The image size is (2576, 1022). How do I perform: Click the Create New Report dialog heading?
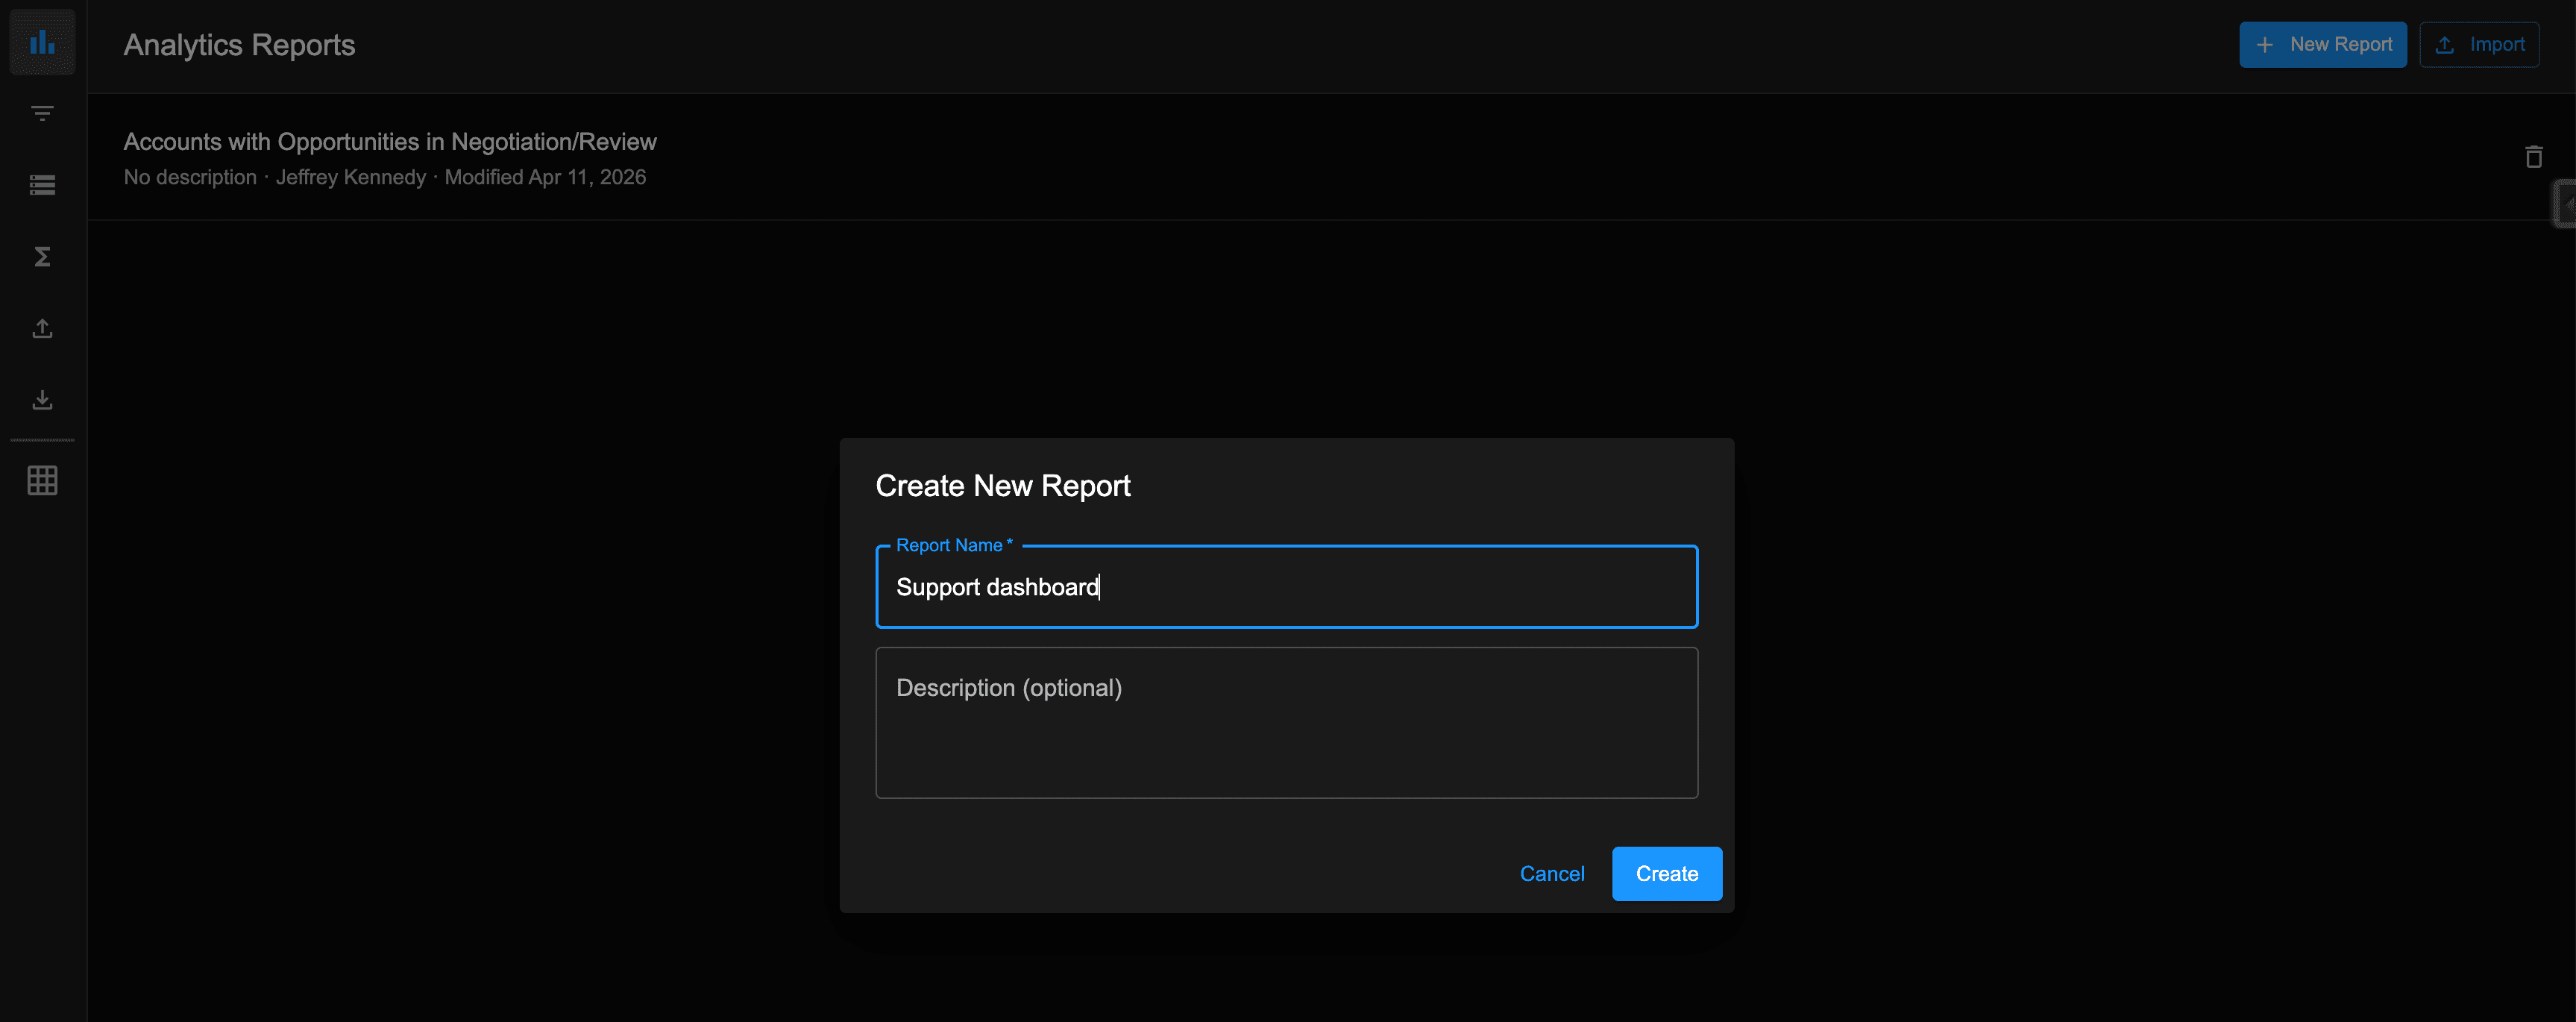[x=1002, y=486]
